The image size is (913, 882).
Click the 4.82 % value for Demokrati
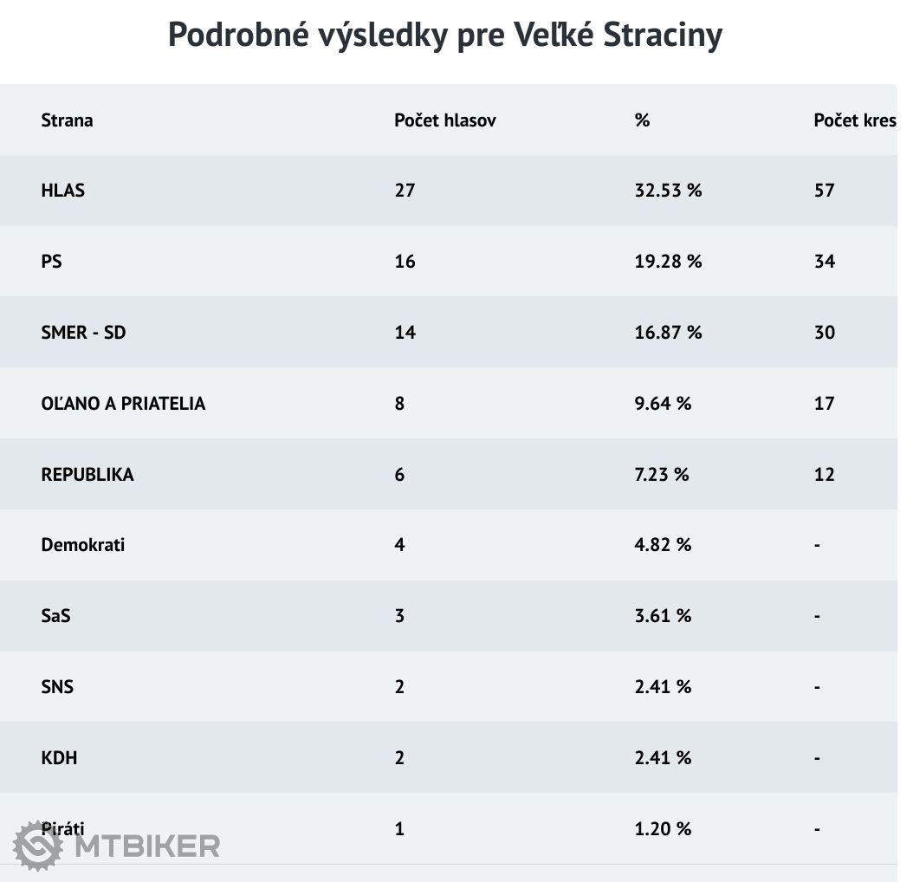tap(663, 545)
